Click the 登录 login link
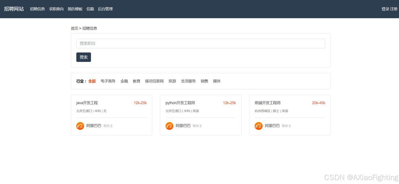This screenshot has width=399, height=184. coord(385,9)
